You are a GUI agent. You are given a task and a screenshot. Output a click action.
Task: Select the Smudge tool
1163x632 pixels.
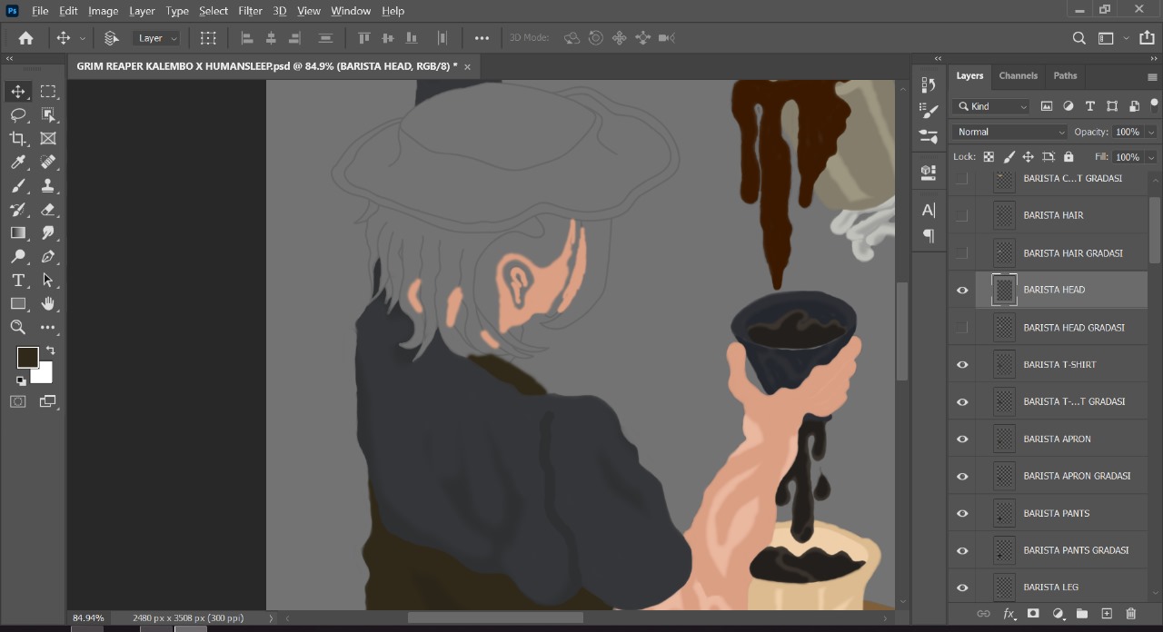48,233
